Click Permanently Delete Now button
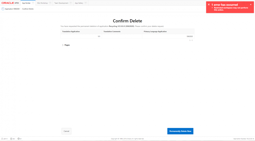 click(180, 131)
